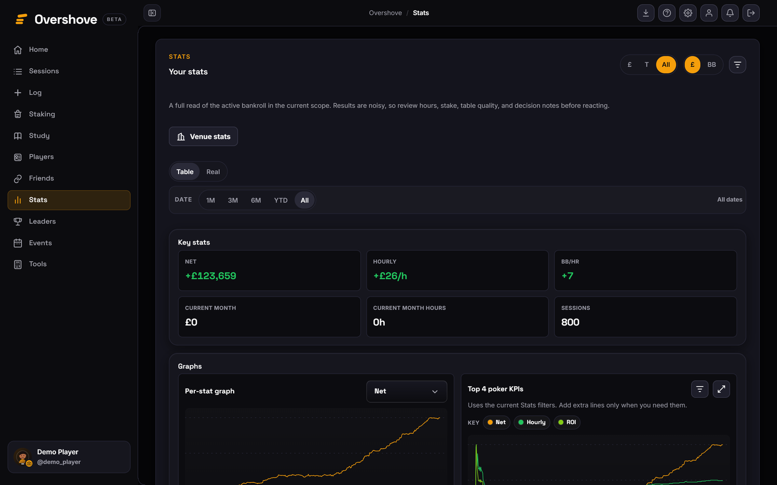Open the Net per-stat graph dropdown
The height and width of the screenshot is (485, 777).
point(407,391)
